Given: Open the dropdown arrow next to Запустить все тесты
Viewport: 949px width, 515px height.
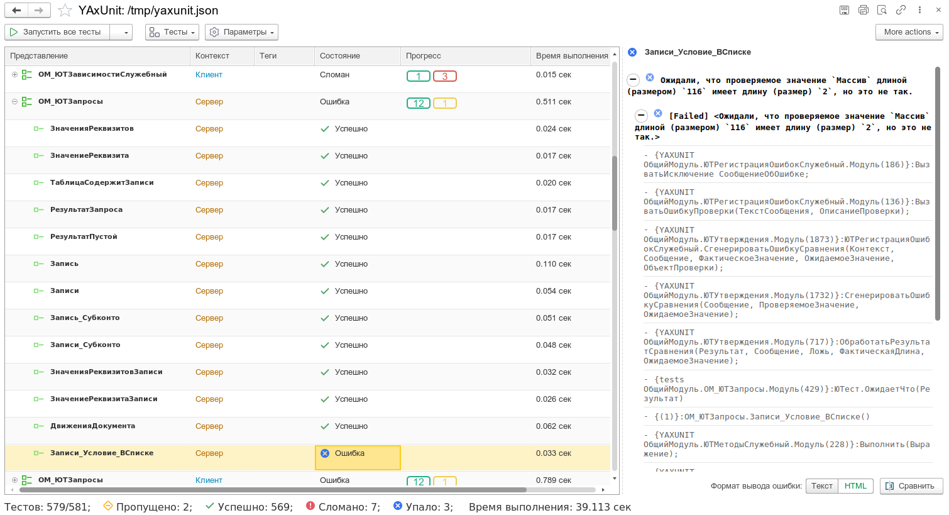Looking at the screenshot, I should pos(121,32).
